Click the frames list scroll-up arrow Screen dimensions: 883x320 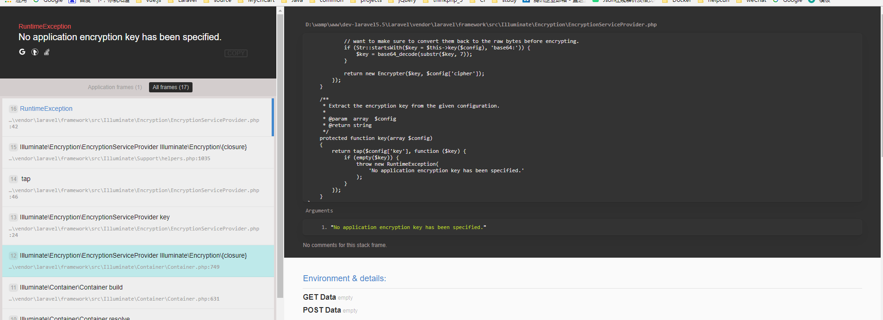(280, 10)
